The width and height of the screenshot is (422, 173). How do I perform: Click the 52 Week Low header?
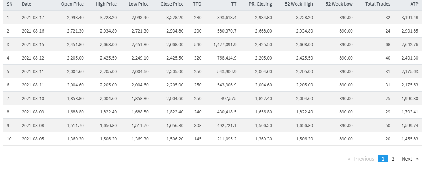tap(339, 4)
